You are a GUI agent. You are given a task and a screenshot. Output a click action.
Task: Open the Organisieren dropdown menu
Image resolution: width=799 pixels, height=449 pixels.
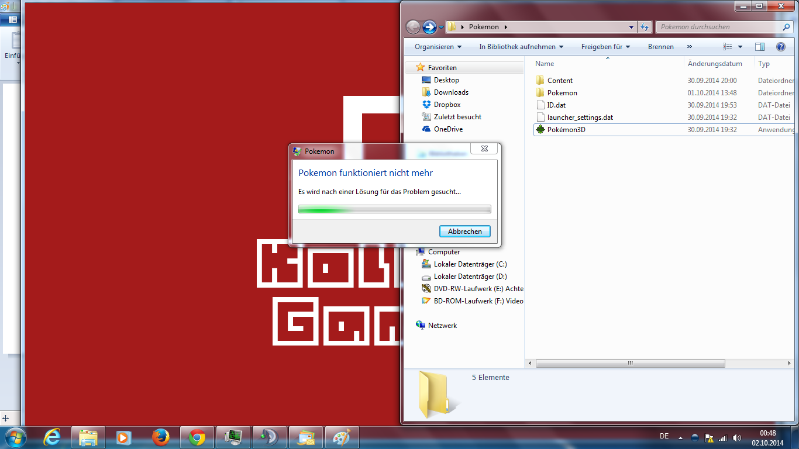coord(438,47)
